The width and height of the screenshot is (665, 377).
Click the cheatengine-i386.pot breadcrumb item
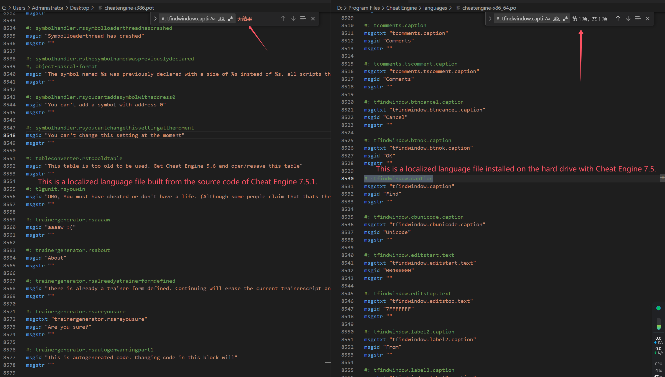[129, 8]
